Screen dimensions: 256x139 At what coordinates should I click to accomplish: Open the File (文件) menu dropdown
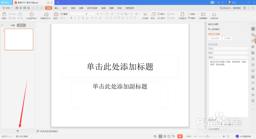pyautogui.click(x=7, y=8)
